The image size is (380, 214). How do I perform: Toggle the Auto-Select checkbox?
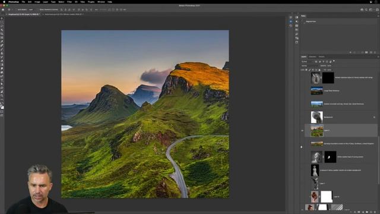[16, 10]
